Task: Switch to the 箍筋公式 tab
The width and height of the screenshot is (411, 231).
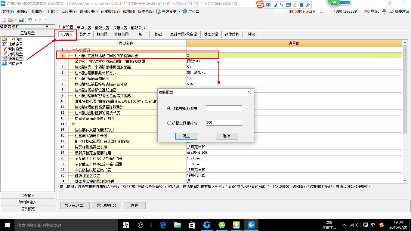Action: coord(138,27)
